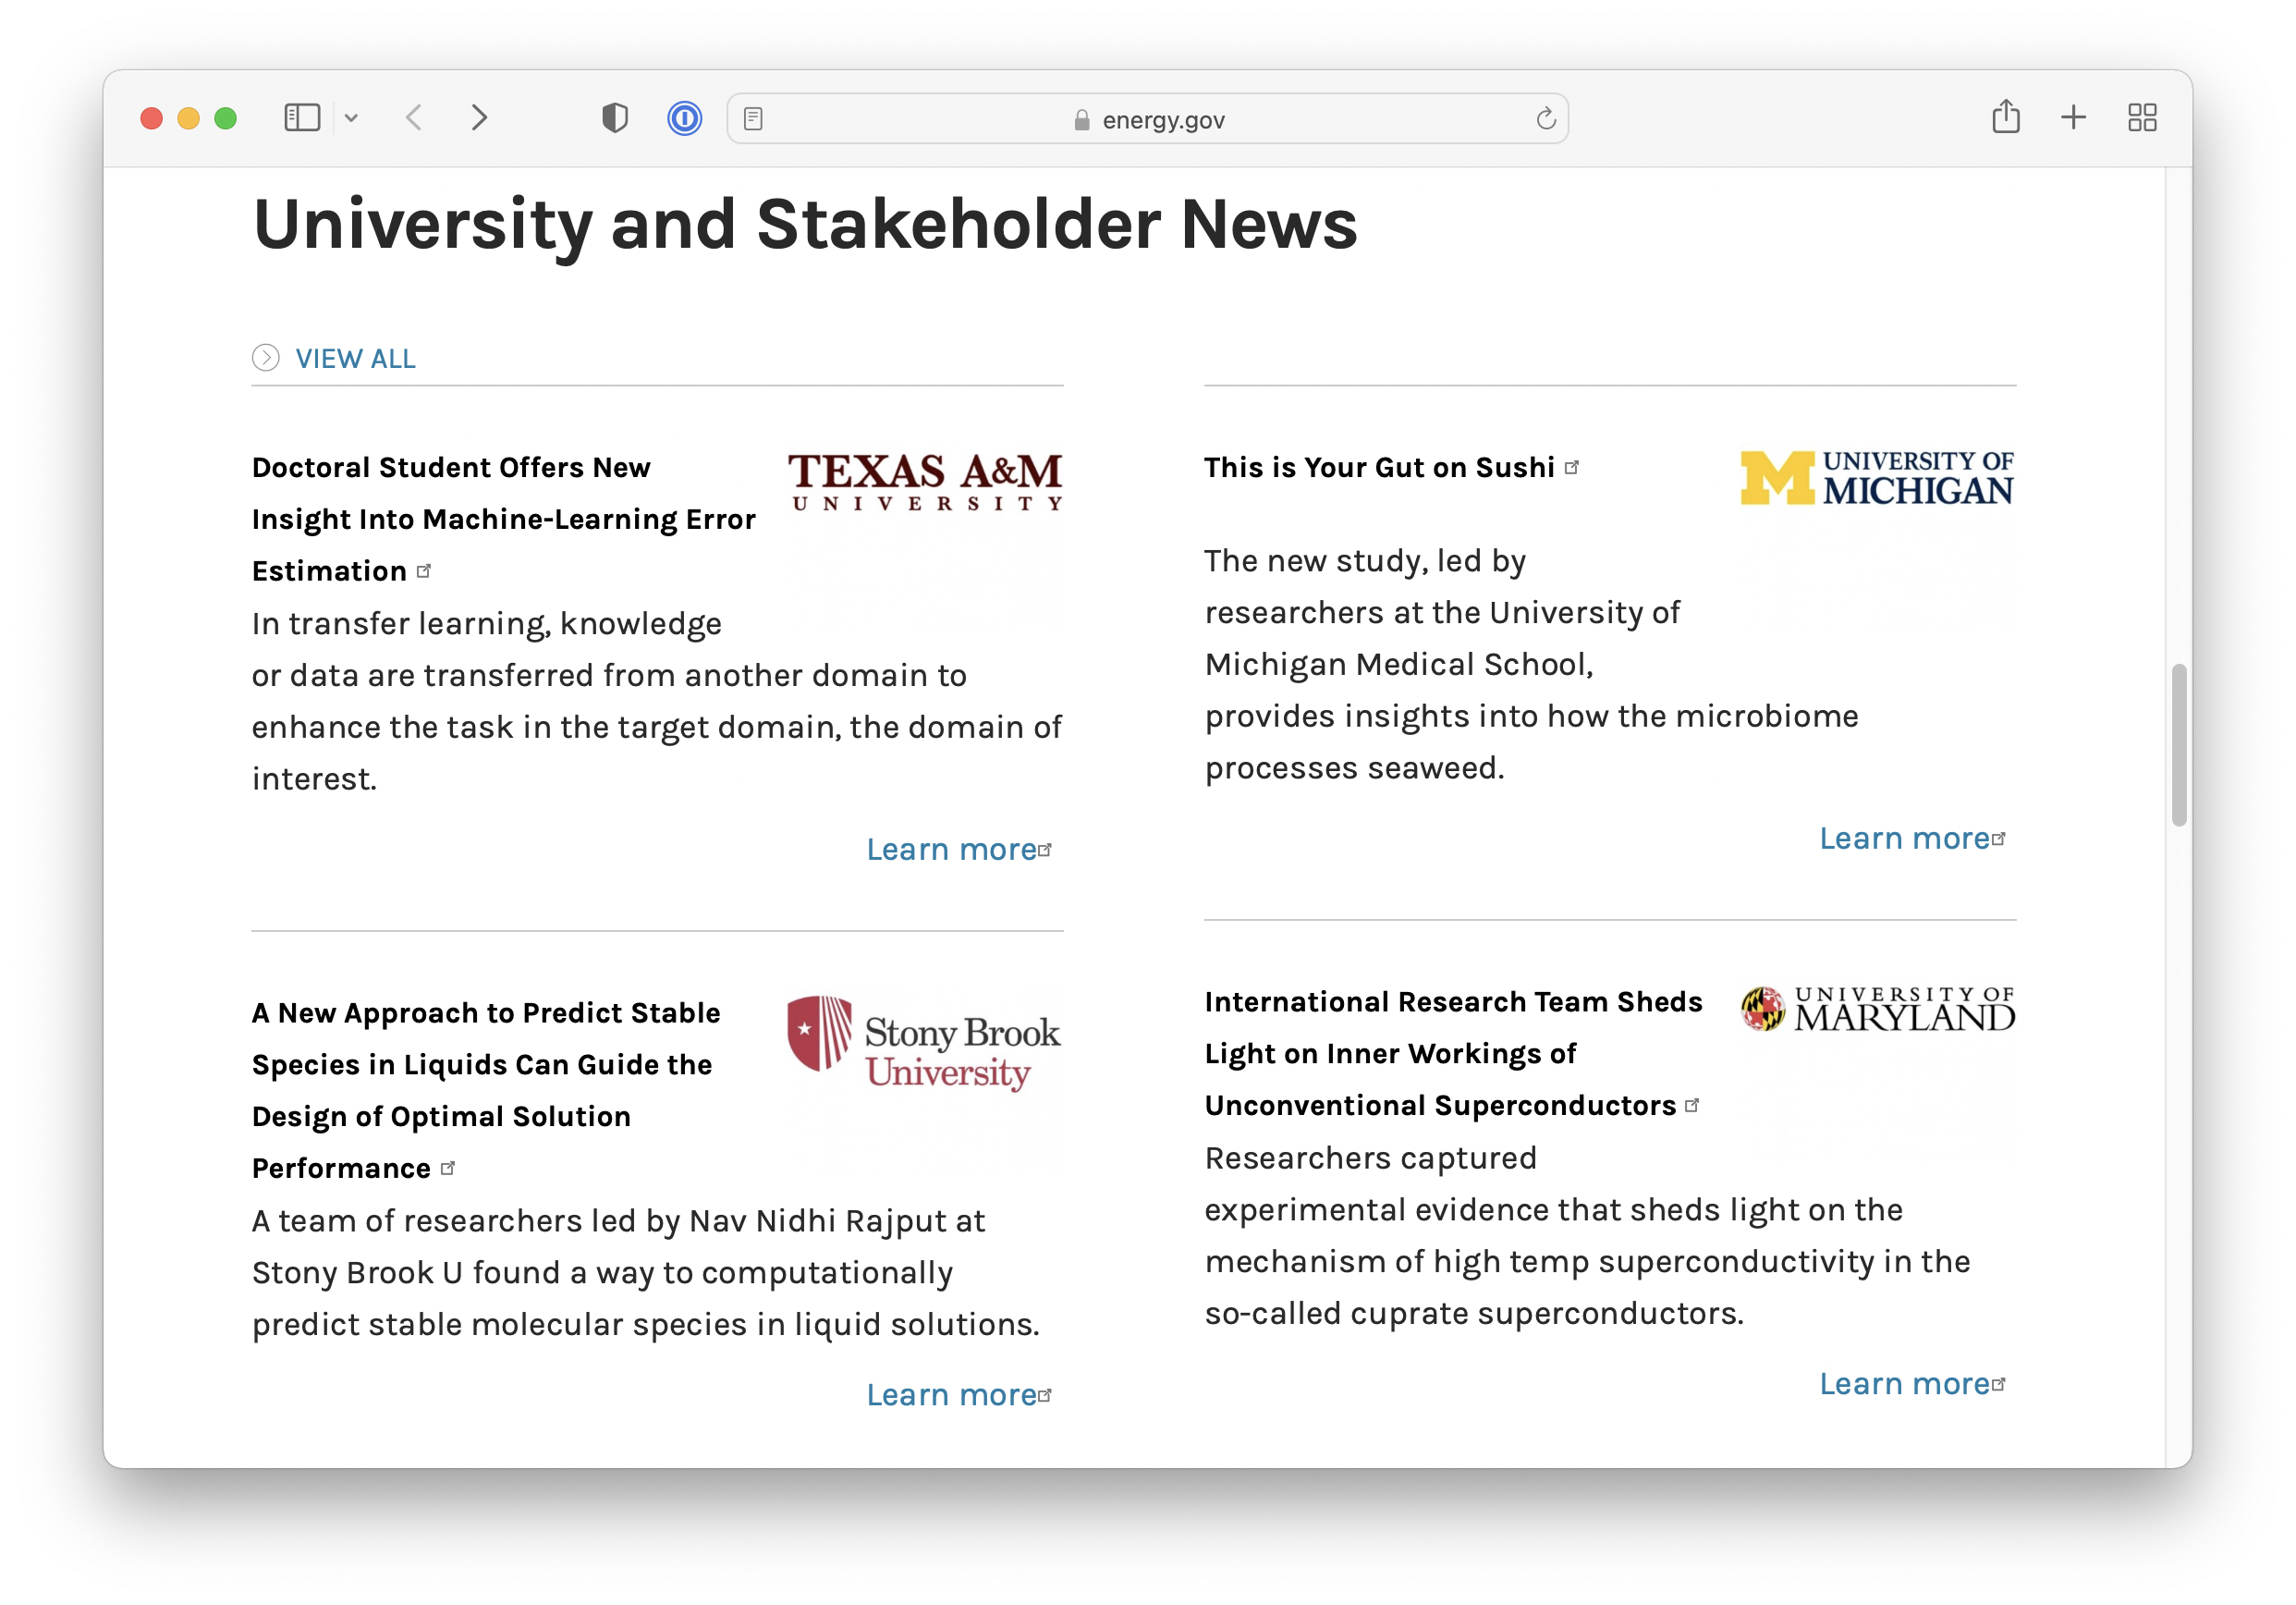Open the privacy report shield icon
This screenshot has width=2296, height=1605.
[614, 118]
